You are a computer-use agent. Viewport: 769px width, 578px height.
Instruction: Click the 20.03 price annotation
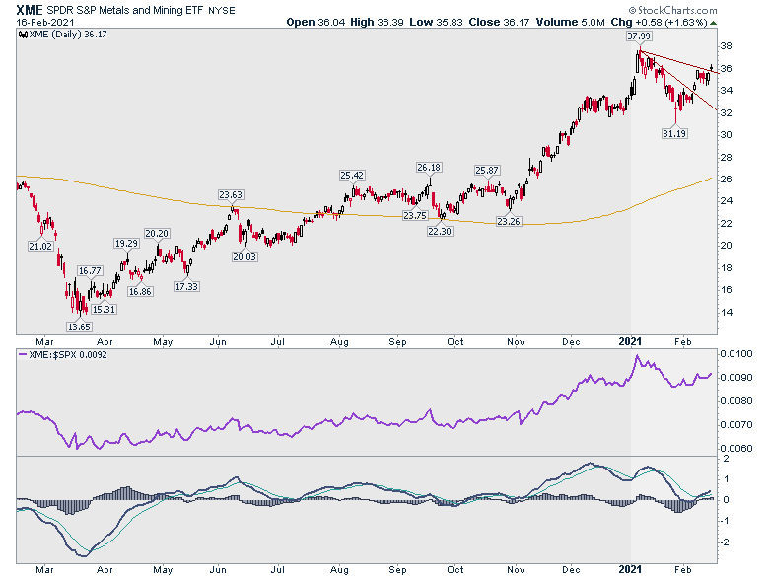pos(245,256)
